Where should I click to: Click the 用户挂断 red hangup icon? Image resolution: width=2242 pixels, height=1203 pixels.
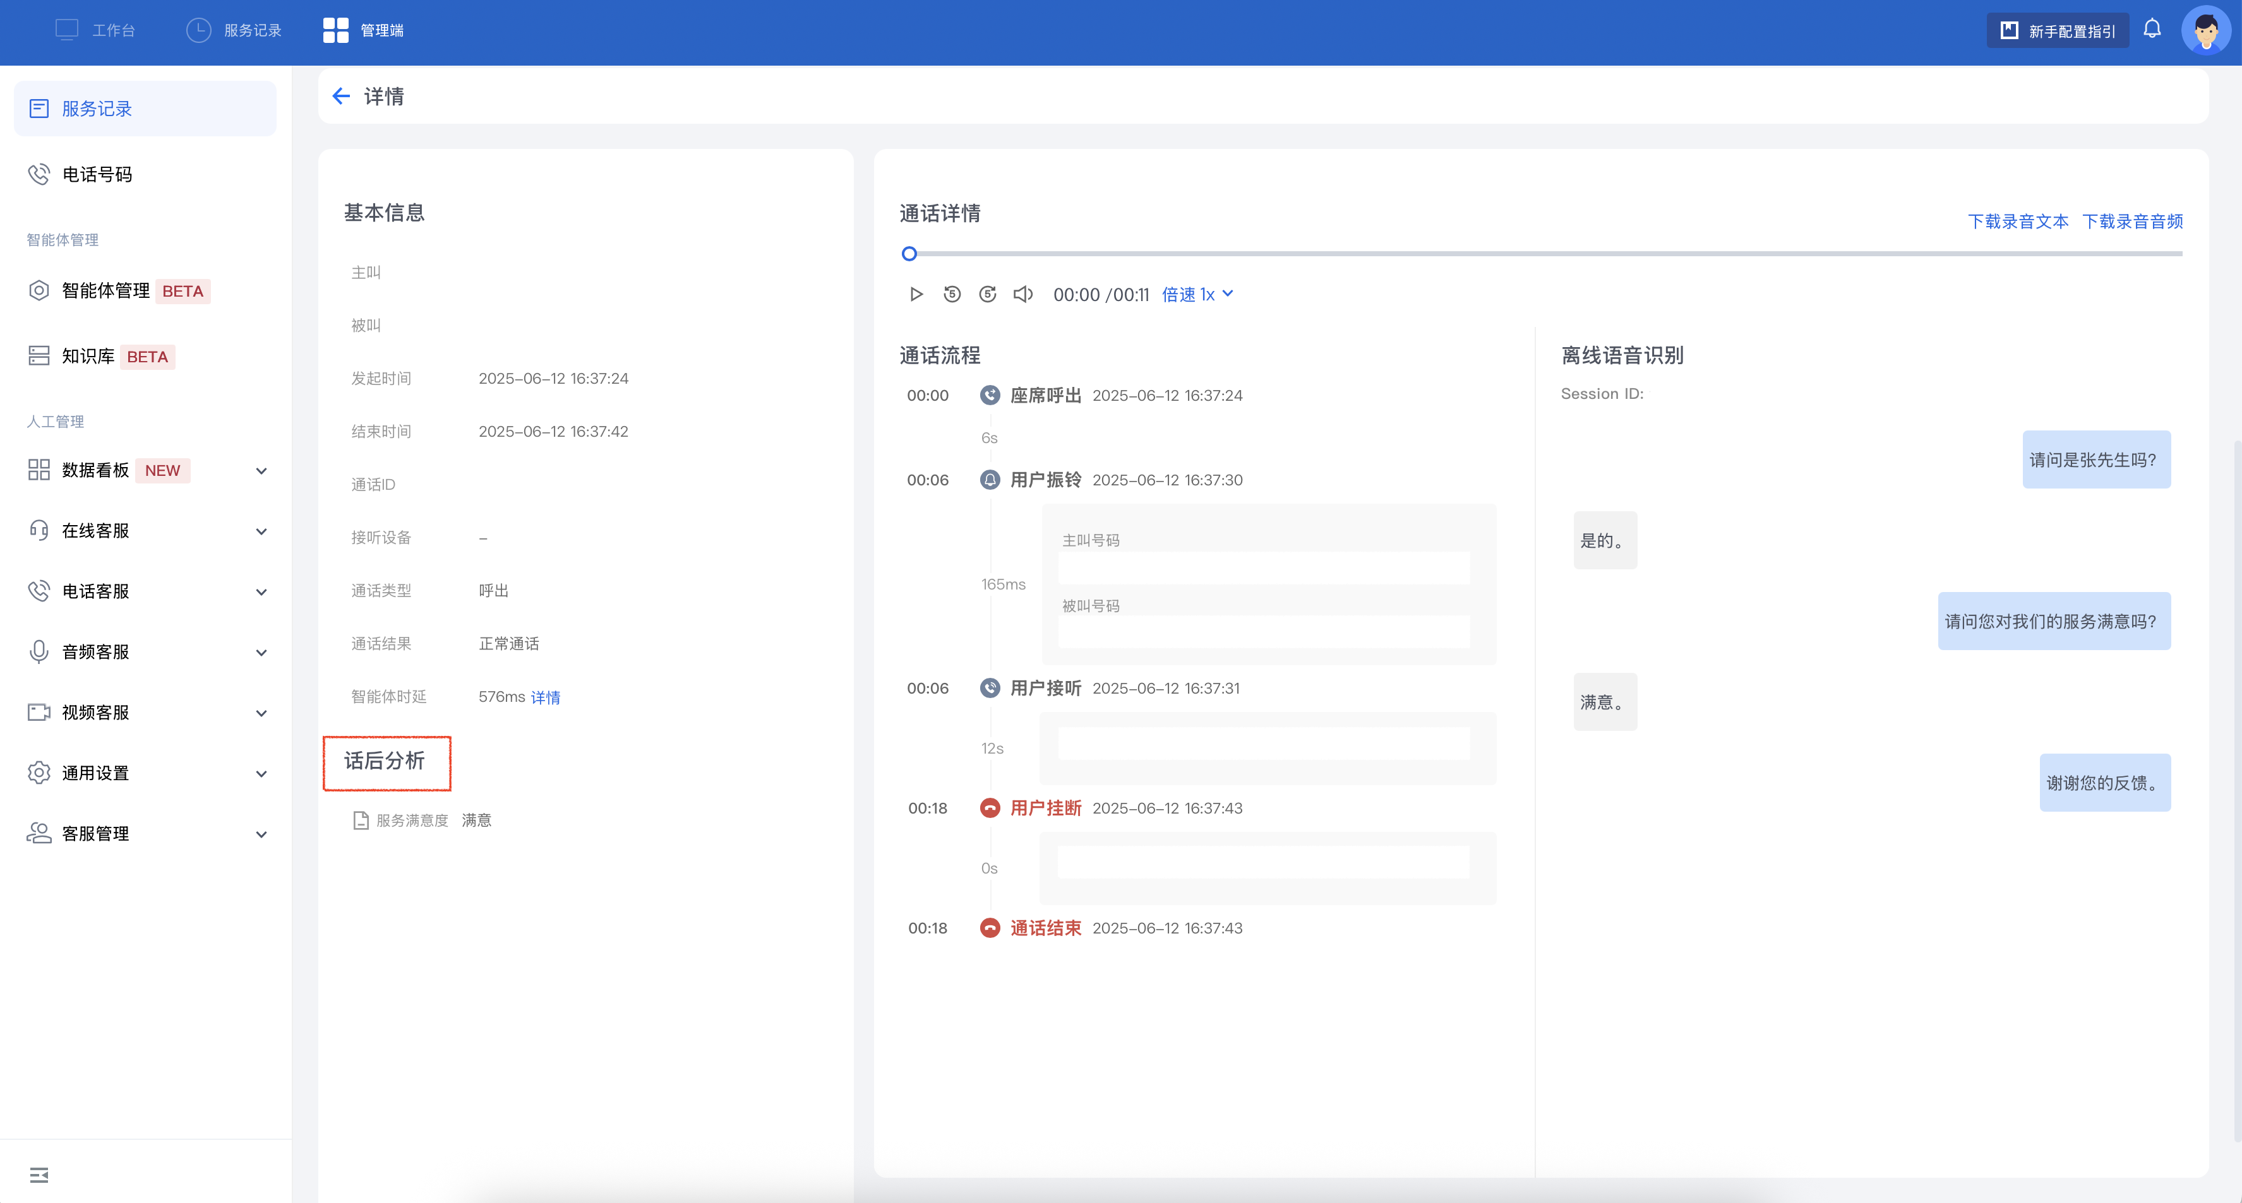[x=990, y=807]
